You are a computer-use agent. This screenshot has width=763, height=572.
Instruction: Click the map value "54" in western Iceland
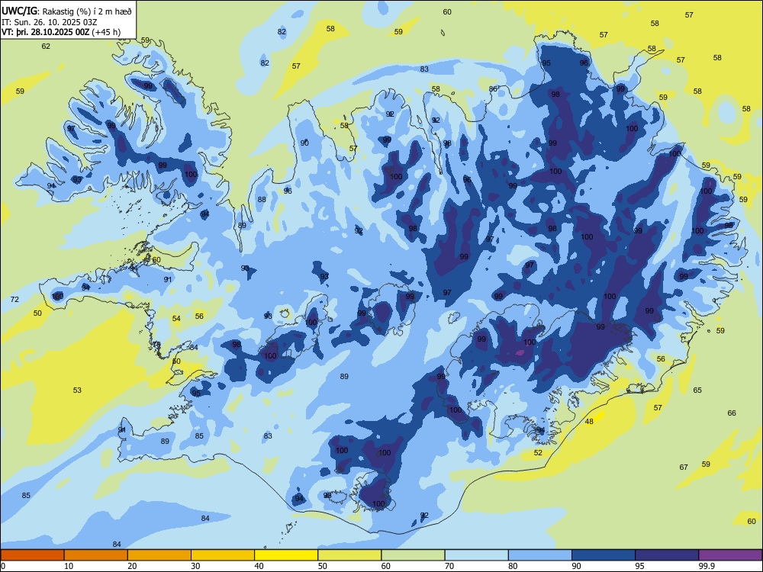[176, 319]
